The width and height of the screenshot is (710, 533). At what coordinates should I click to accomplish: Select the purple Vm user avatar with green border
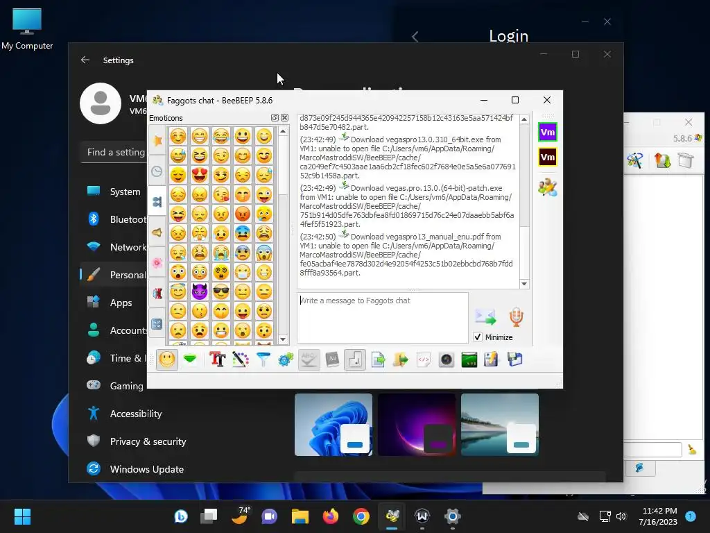tap(548, 133)
